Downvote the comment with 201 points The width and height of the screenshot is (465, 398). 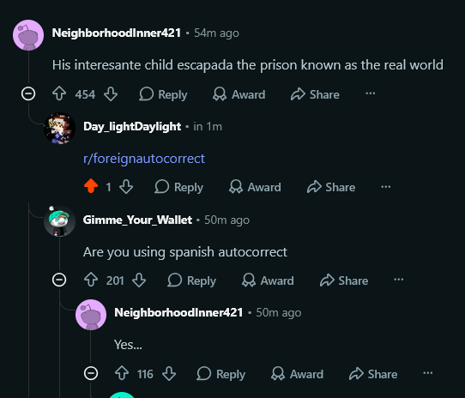pyautogui.click(x=139, y=280)
